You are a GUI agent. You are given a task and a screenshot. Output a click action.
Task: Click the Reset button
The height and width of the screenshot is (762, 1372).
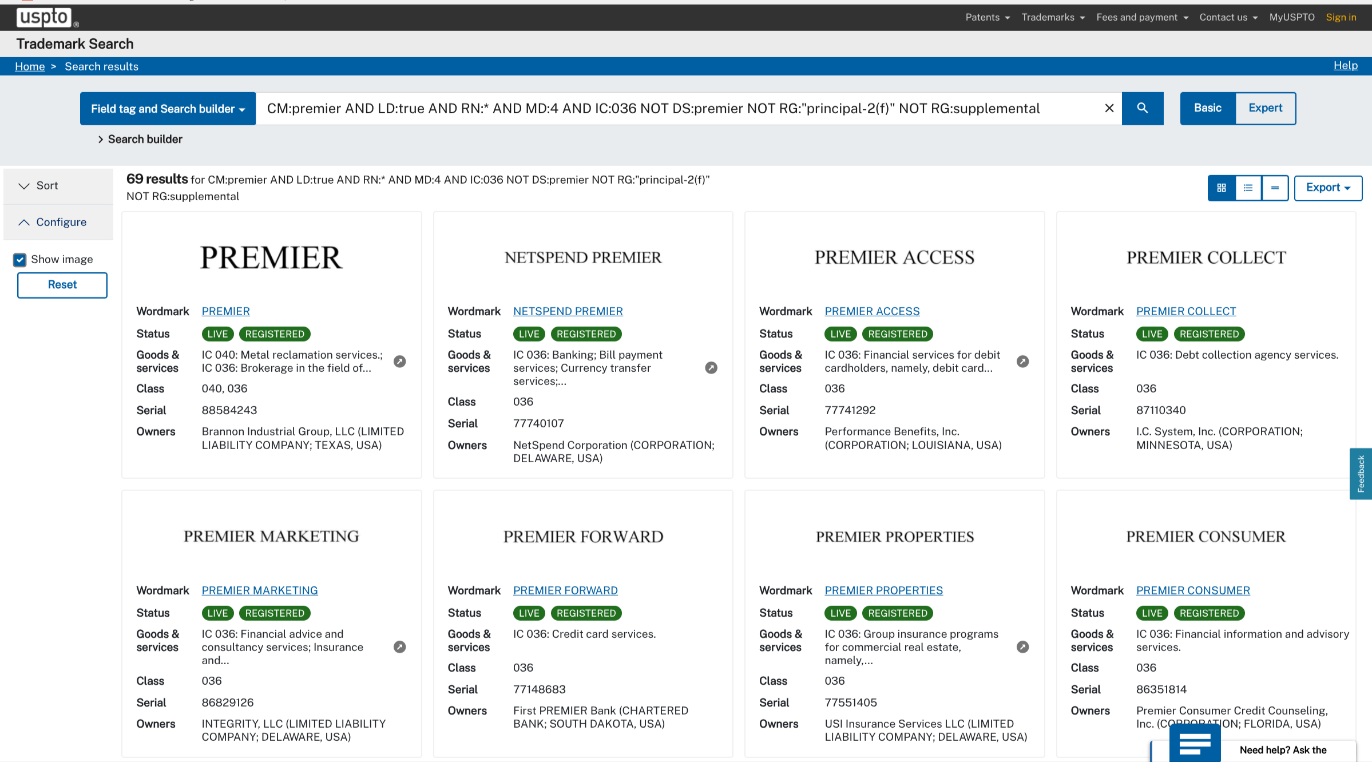62,285
